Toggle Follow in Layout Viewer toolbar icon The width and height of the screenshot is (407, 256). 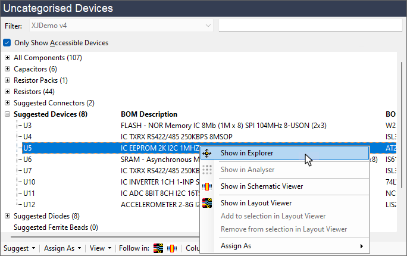pos(158,248)
